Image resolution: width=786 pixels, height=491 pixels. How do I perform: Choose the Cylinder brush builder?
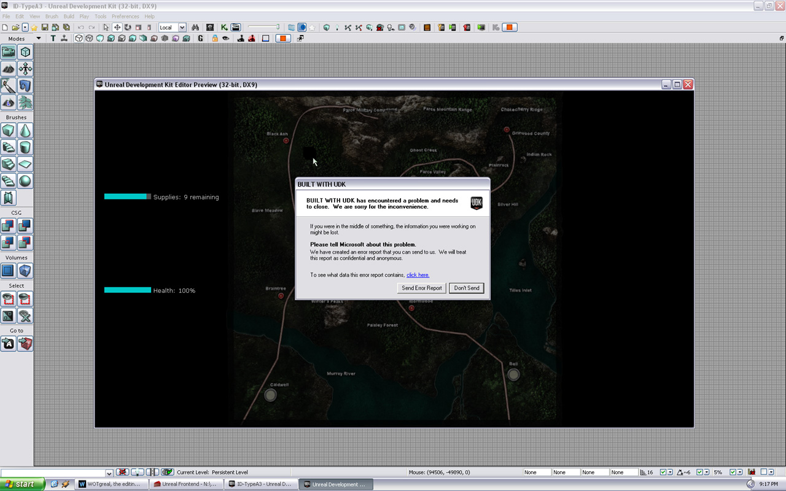coord(25,147)
